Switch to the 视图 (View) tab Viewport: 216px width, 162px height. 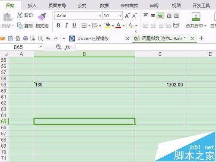click(x=176, y=6)
